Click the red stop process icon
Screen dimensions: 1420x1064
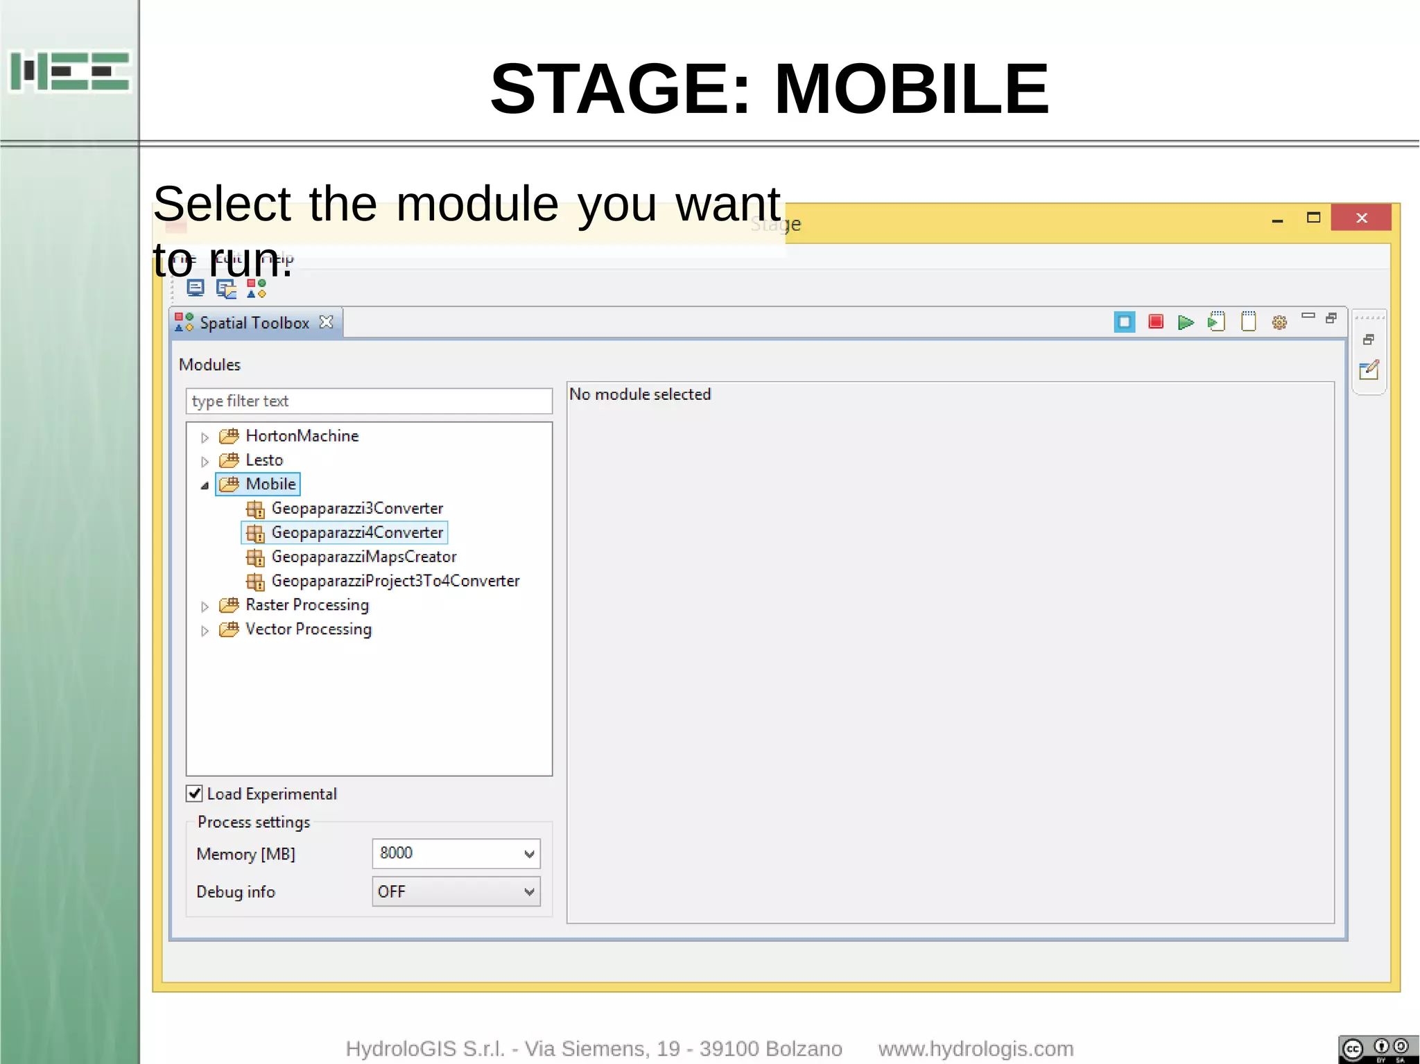pos(1155,322)
